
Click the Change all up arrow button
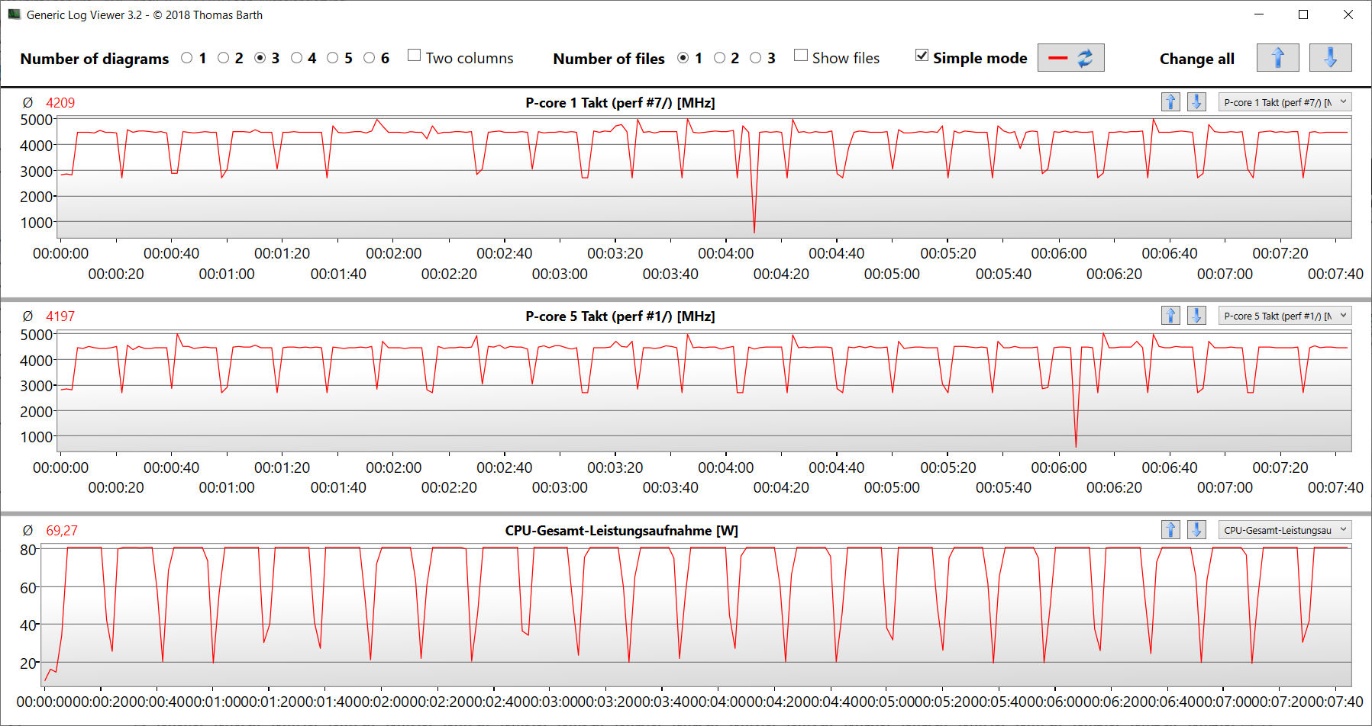pos(1277,58)
